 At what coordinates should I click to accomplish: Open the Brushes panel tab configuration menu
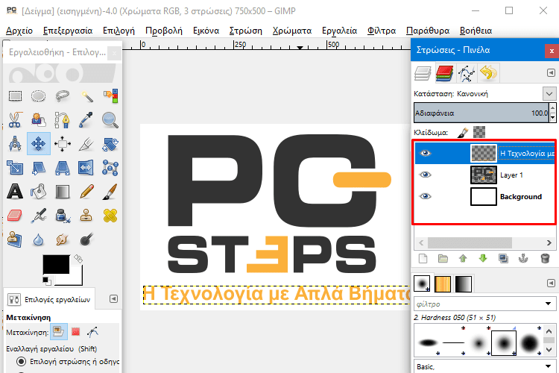pos(551,283)
